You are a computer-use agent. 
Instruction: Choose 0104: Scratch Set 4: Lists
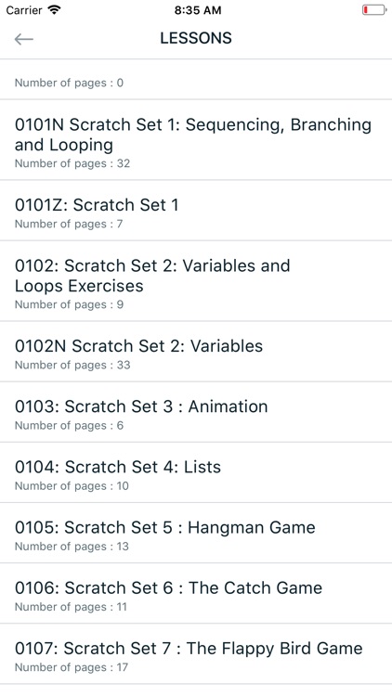point(196,472)
